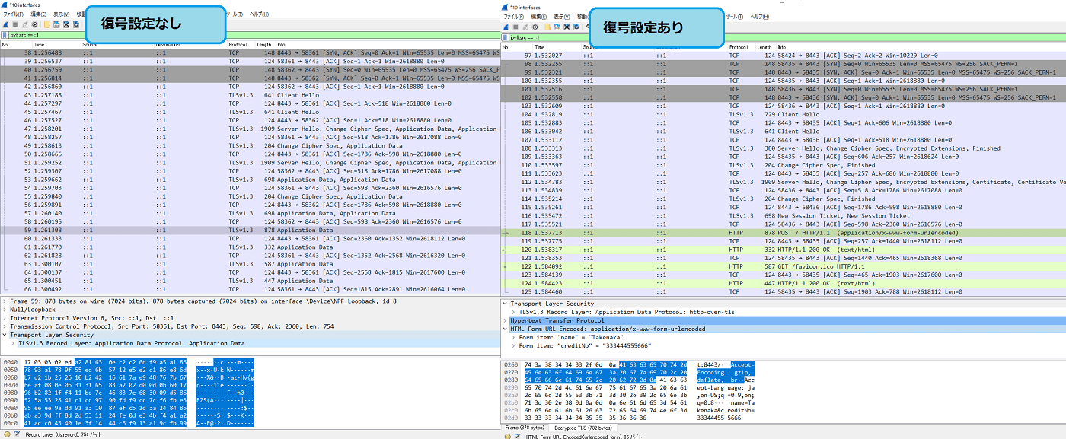Open ヘルプ(H) menu in left window
The width and height of the screenshot is (1066, 439).
[259, 14]
